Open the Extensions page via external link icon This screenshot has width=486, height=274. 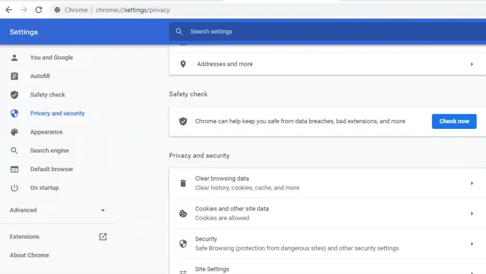[103, 237]
